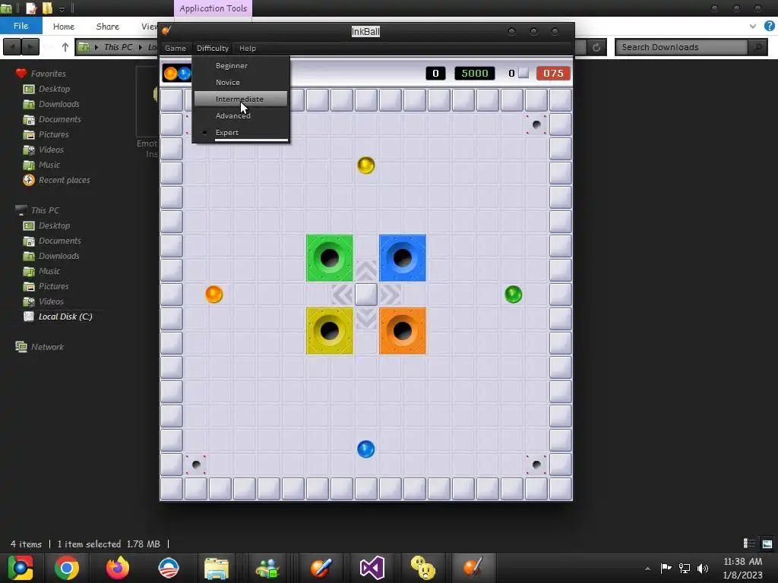The width and height of the screenshot is (778, 583).
Task: Open Visual Studio from the taskbar
Action: pyautogui.click(x=372, y=568)
